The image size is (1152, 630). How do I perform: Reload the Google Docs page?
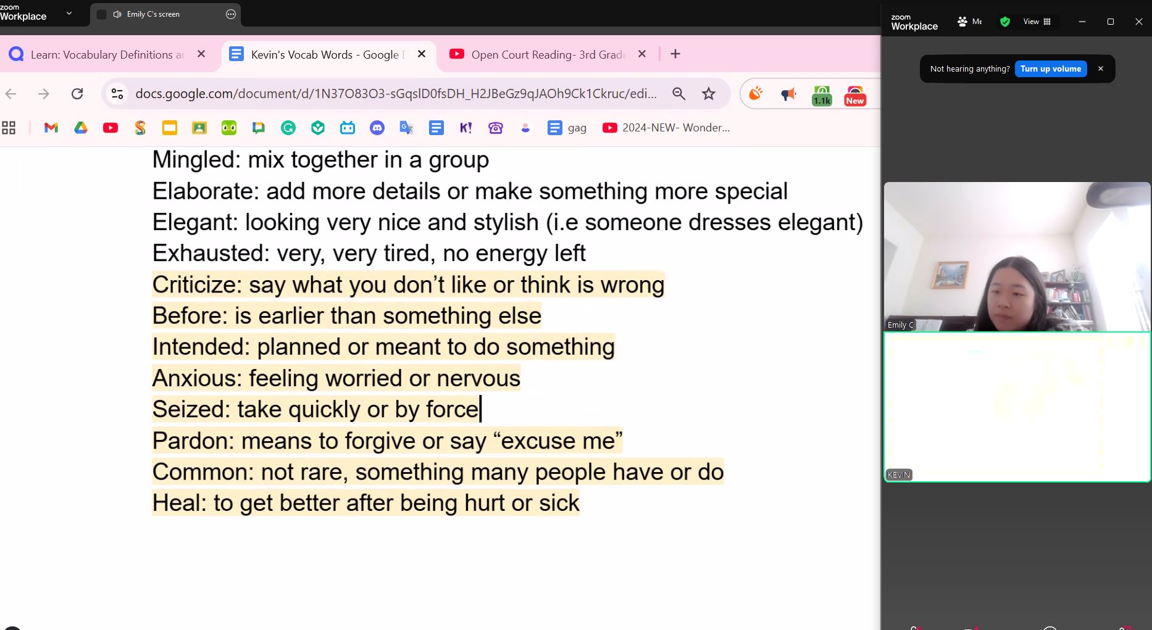coord(77,94)
